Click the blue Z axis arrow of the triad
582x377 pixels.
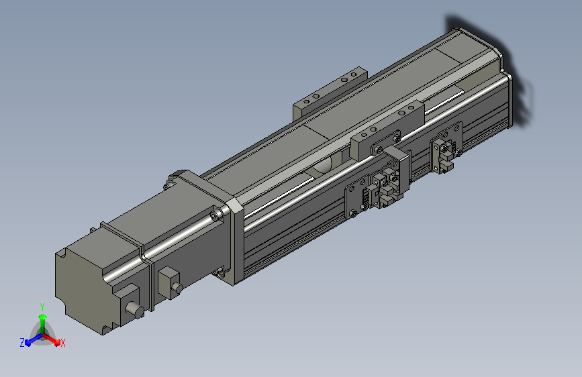[34, 340]
